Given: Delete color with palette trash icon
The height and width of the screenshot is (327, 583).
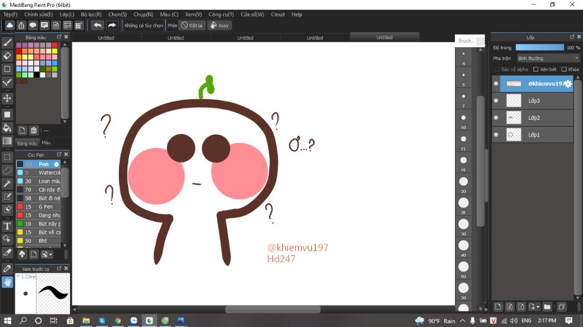Looking at the screenshot, I should click(34, 131).
